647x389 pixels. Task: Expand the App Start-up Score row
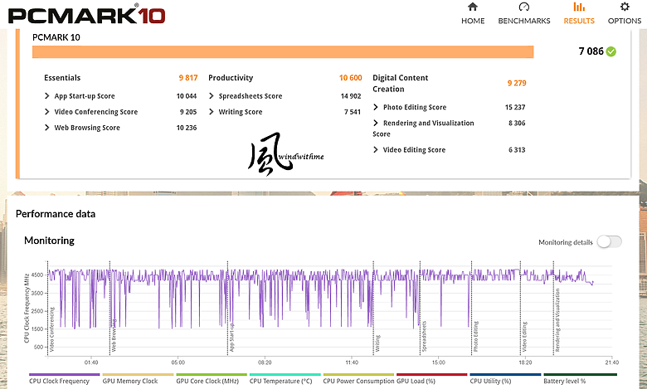click(120, 96)
